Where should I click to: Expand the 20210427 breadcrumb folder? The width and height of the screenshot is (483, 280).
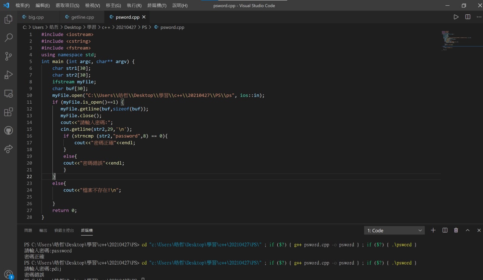point(126,27)
